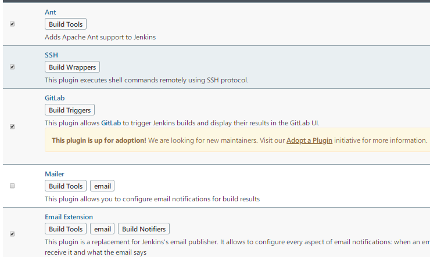Click bold GitLab link in description
Image resolution: width=430 pixels, height=257 pixels.
click(x=111, y=123)
